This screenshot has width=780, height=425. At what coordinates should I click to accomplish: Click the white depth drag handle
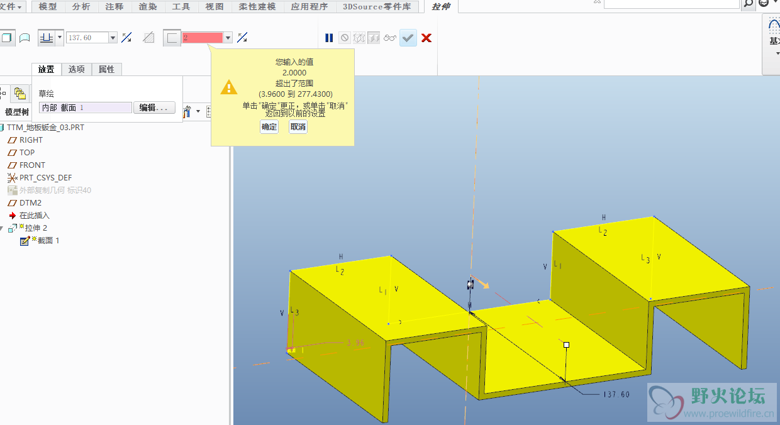(566, 345)
